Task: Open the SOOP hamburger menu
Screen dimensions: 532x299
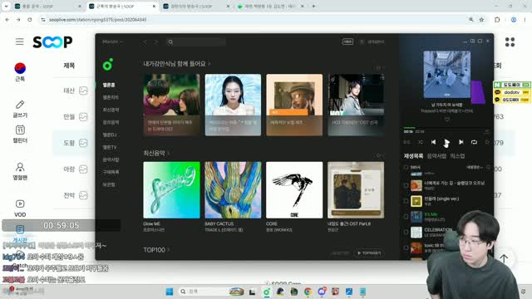Action: click(x=20, y=42)
